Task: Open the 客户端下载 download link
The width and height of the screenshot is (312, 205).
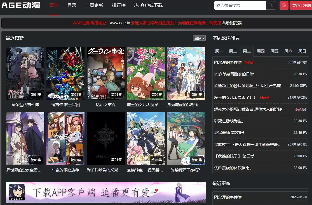Action: pyautogui.click(x=148, y=5)
